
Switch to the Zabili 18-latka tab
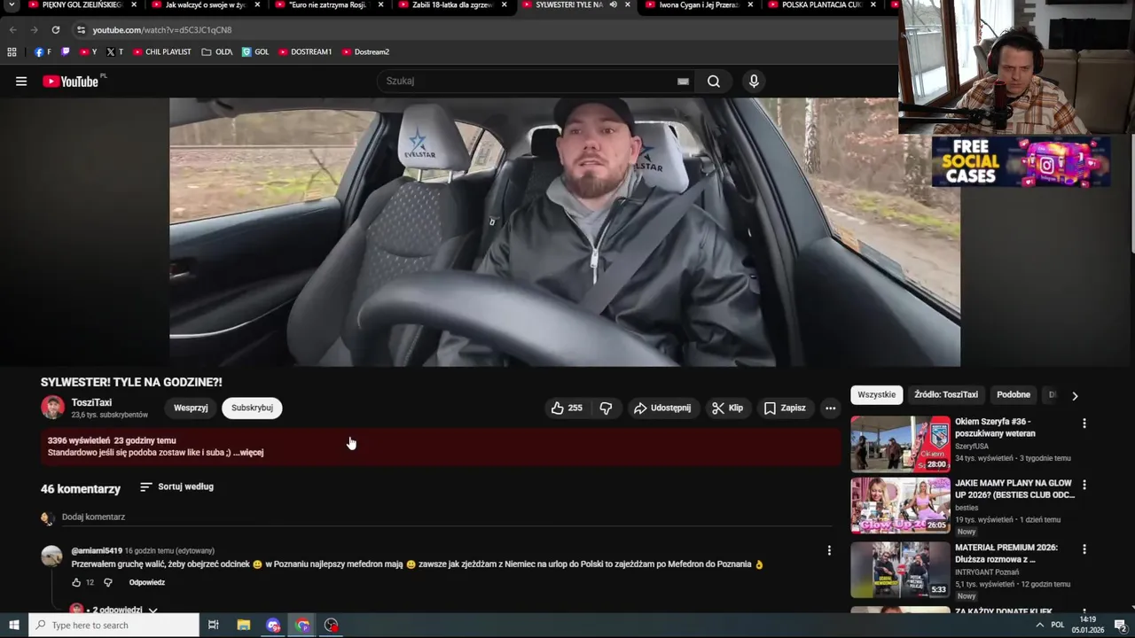click(x=451, y=4)
